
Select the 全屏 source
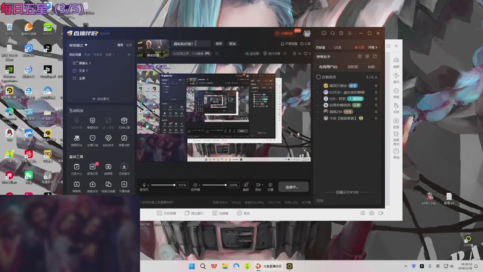[x=79, y=79]
